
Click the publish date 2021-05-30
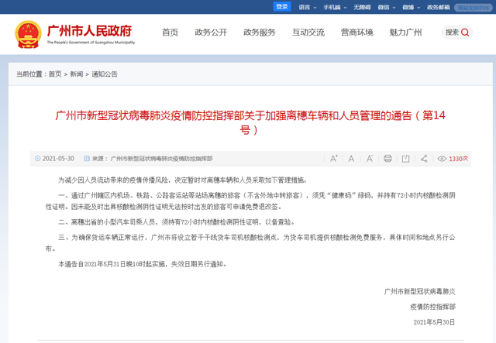pos(58,159)
